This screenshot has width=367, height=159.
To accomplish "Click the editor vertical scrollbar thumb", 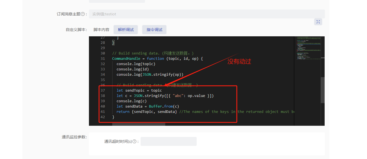I will [x=323, y=90].
